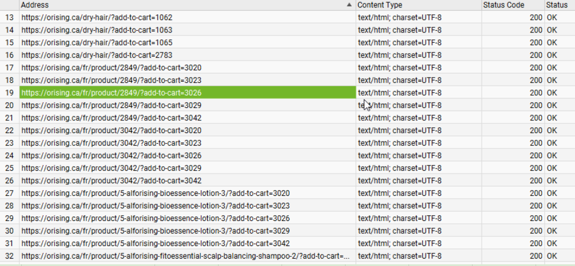Select URL product/2849/?add-to-cart=3020
Image resolution: width=575 pixels, height=266 pixels.
pyautogui.click(x=112, y=68)
